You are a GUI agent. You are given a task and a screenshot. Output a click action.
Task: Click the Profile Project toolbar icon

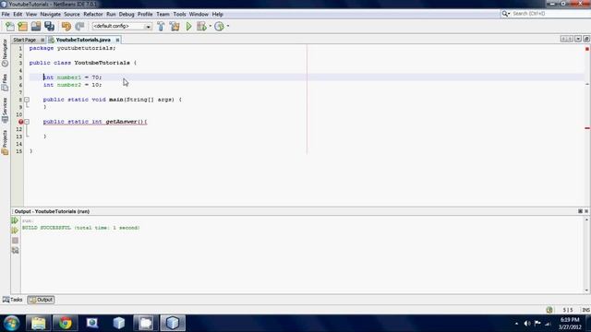[x=219, y=27]
